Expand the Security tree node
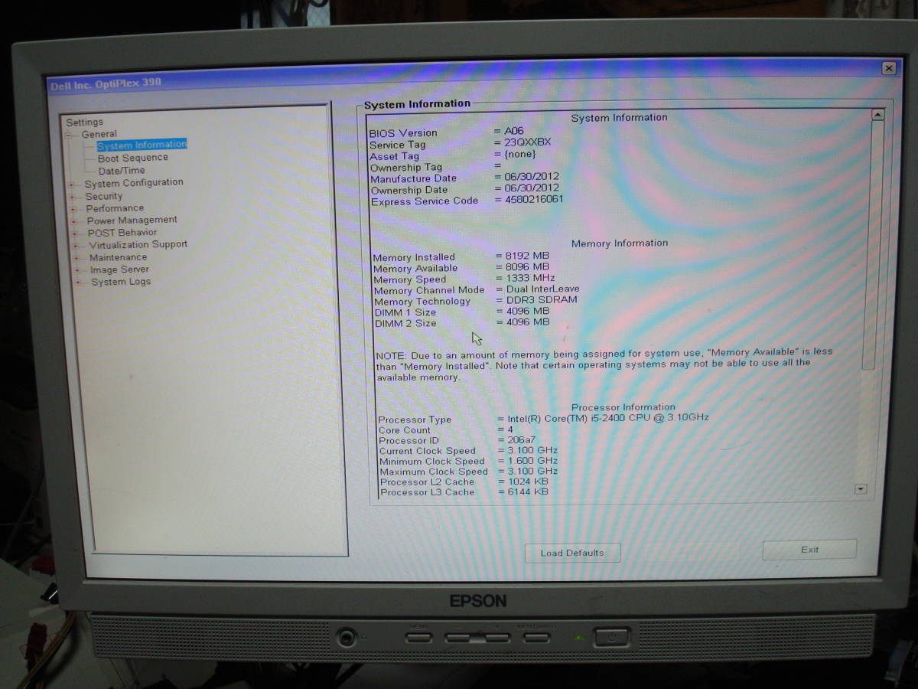Screen dimensions: 918x689 [73, 197]
